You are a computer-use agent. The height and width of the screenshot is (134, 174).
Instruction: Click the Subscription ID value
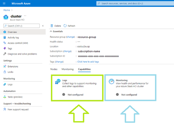click(x=98, y=56)
